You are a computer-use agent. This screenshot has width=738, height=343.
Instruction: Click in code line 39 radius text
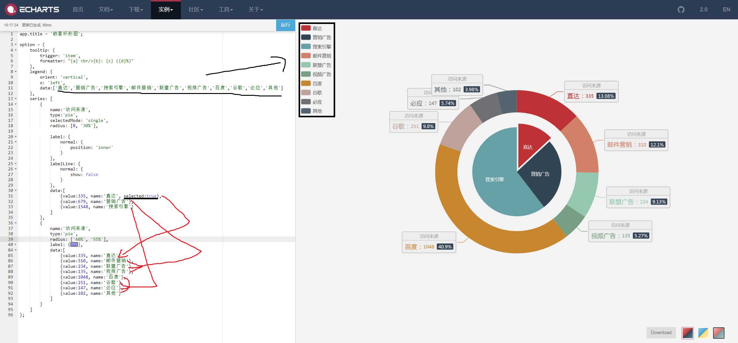(x=79, y=239)
